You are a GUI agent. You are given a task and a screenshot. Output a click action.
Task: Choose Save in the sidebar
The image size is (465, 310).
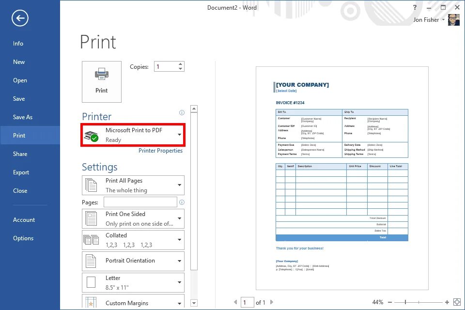[19, 98]
